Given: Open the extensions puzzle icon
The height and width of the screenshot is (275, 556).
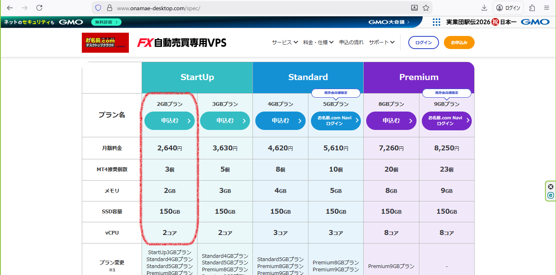Looking at the screenshot, I should click(532, 8).
